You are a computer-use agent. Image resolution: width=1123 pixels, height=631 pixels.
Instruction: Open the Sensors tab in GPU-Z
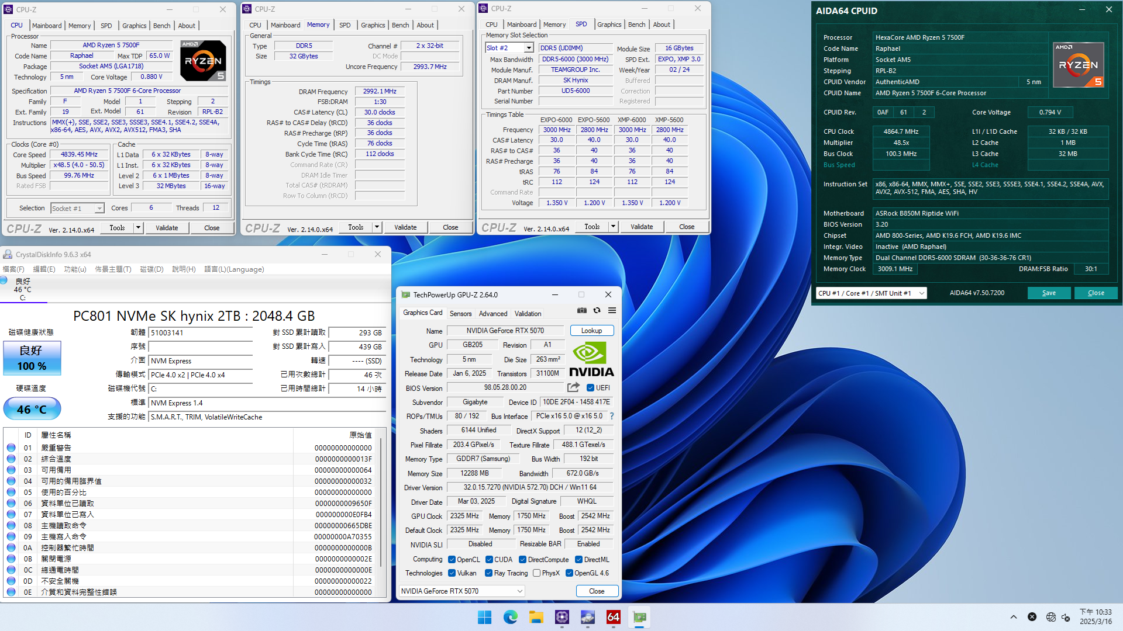point(460,314)
